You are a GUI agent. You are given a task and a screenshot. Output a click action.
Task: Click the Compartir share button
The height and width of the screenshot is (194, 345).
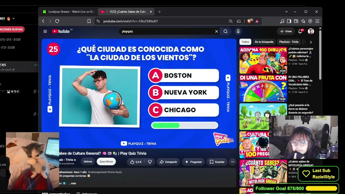click(168, 162)
